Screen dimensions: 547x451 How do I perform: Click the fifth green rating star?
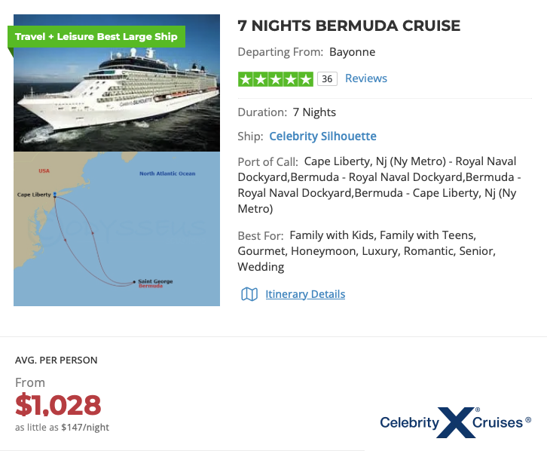coord(305,79)
